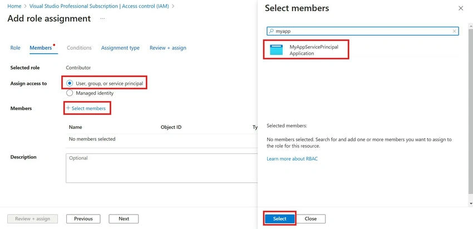The height and width of the screenshot is (229, 473).
Task: Click the MyAppServicePrincipal application icon
Action: click(x=277, y=49)
